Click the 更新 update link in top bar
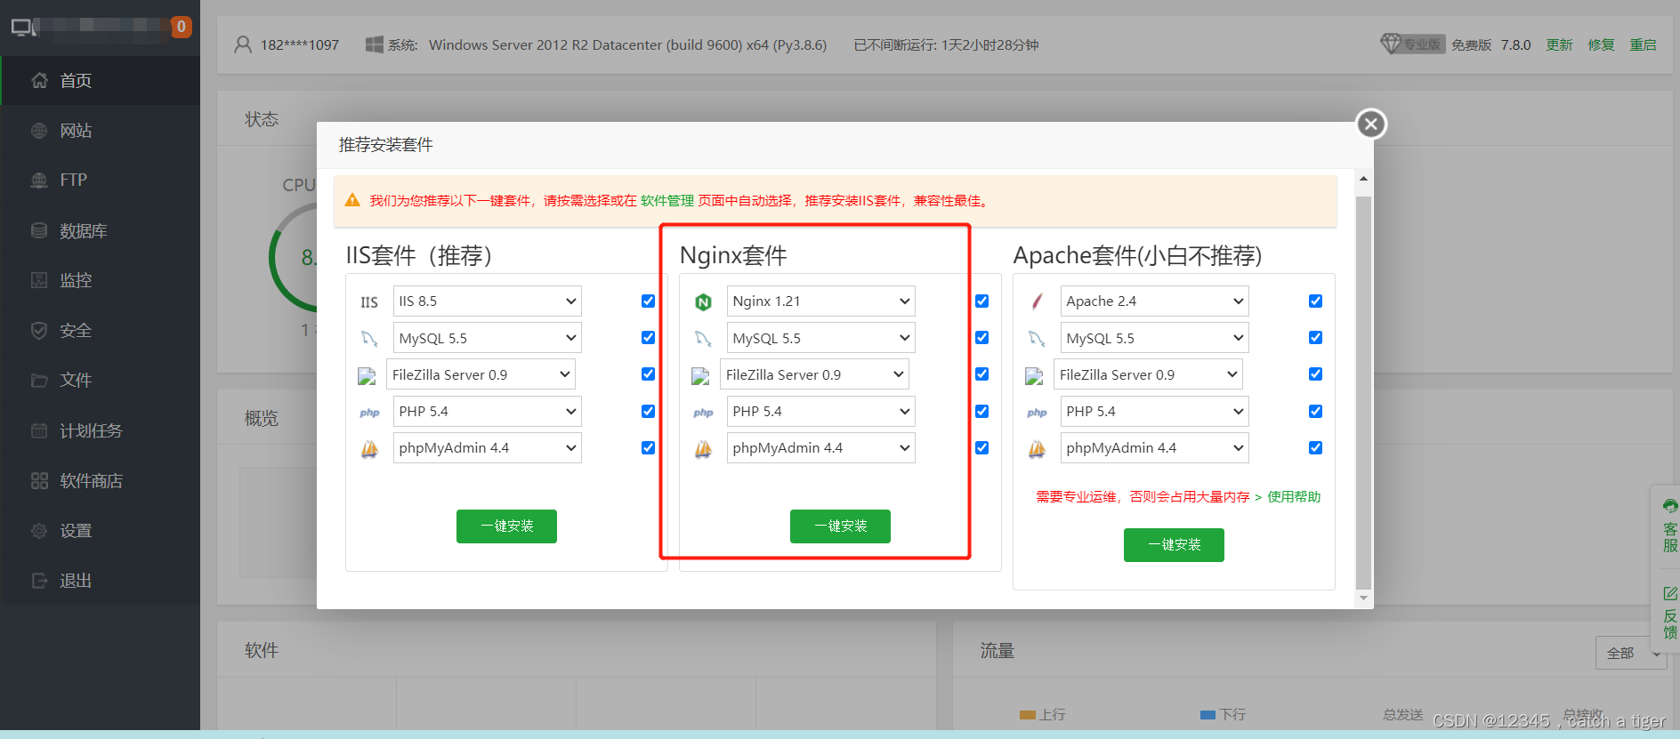 pos(1559,44)
